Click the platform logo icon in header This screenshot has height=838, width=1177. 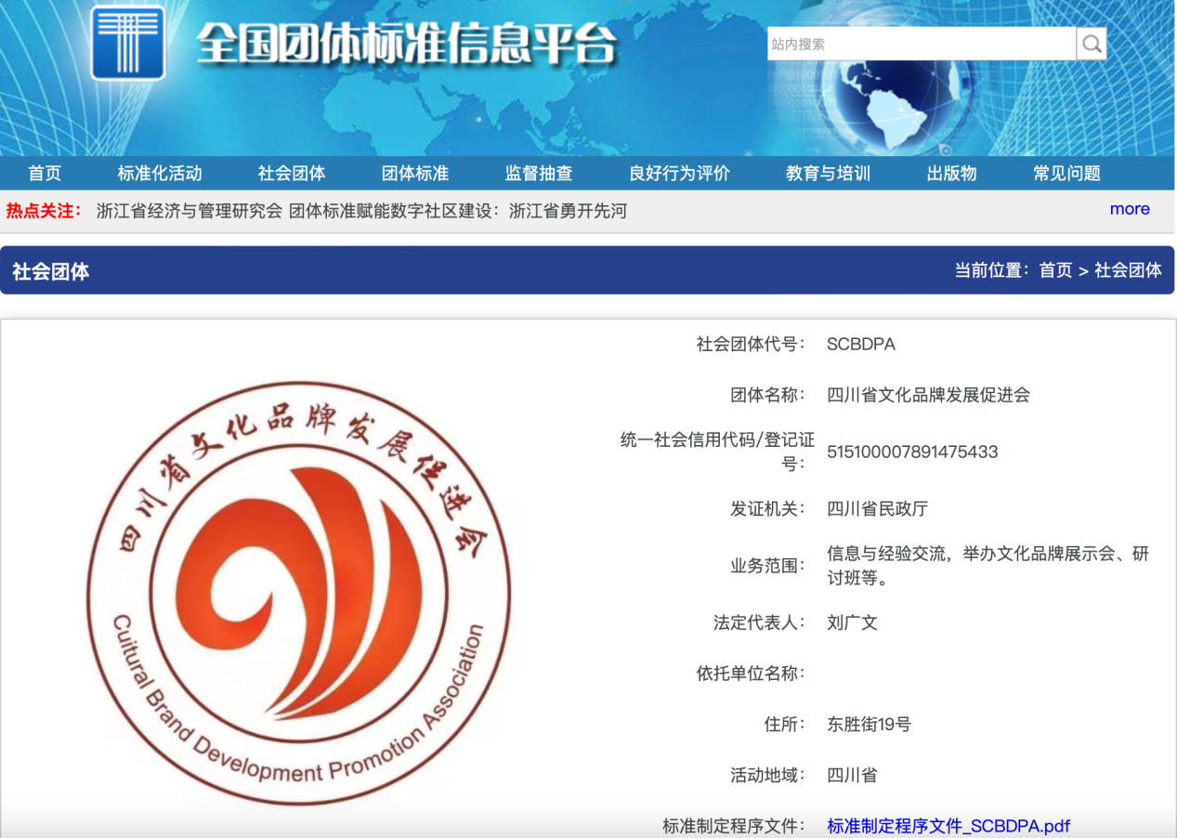click(128, 43)
